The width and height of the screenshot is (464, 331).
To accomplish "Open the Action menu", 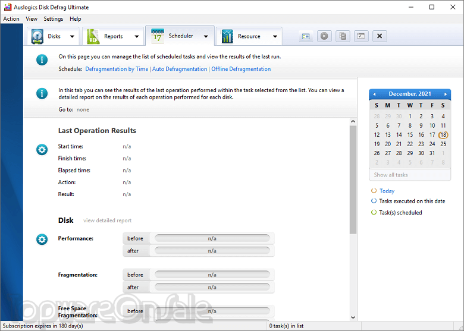I will click(11, 19).
